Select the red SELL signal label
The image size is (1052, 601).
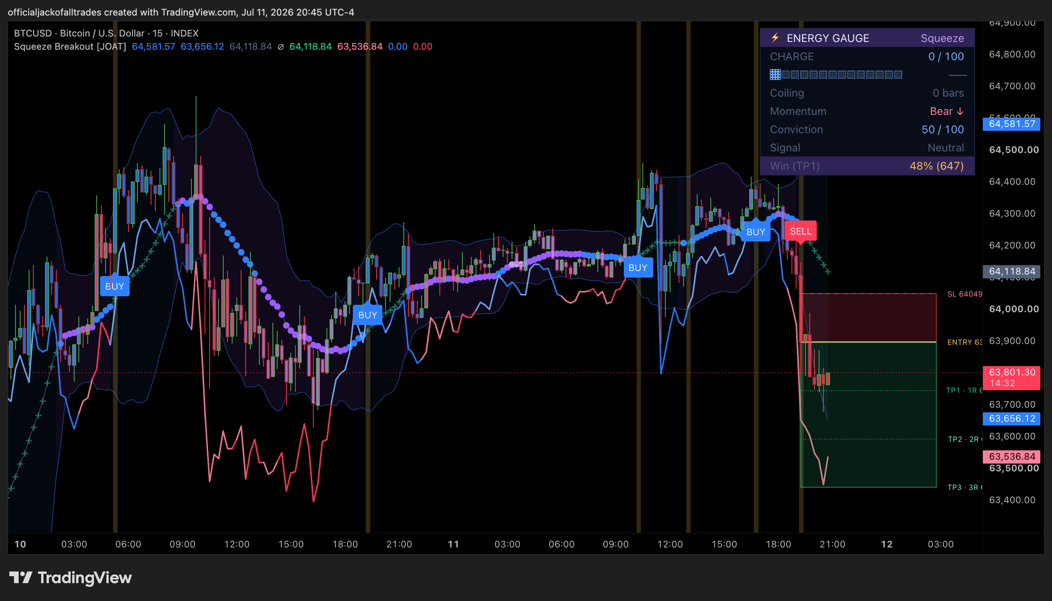[800, 231]
